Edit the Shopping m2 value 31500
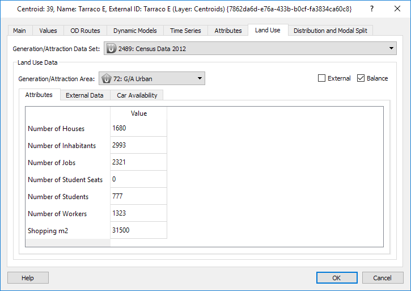 pyautogui.click(x=138, y=230)
